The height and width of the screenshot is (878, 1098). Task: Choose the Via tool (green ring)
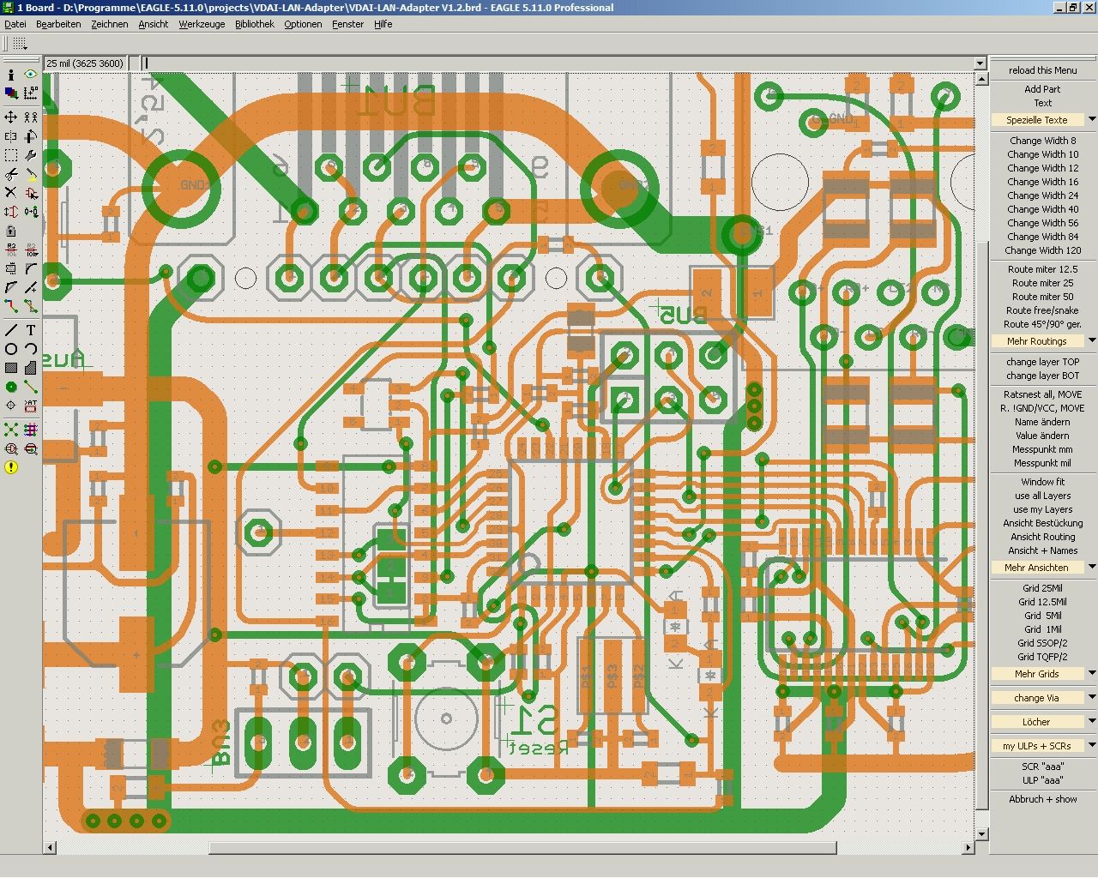(x=11, y=388)
